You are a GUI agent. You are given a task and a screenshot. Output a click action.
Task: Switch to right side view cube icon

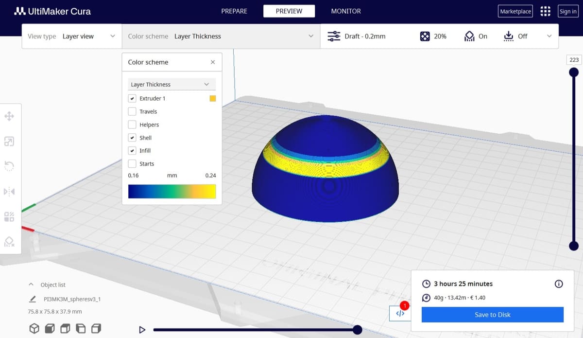[x=97, y=329]
